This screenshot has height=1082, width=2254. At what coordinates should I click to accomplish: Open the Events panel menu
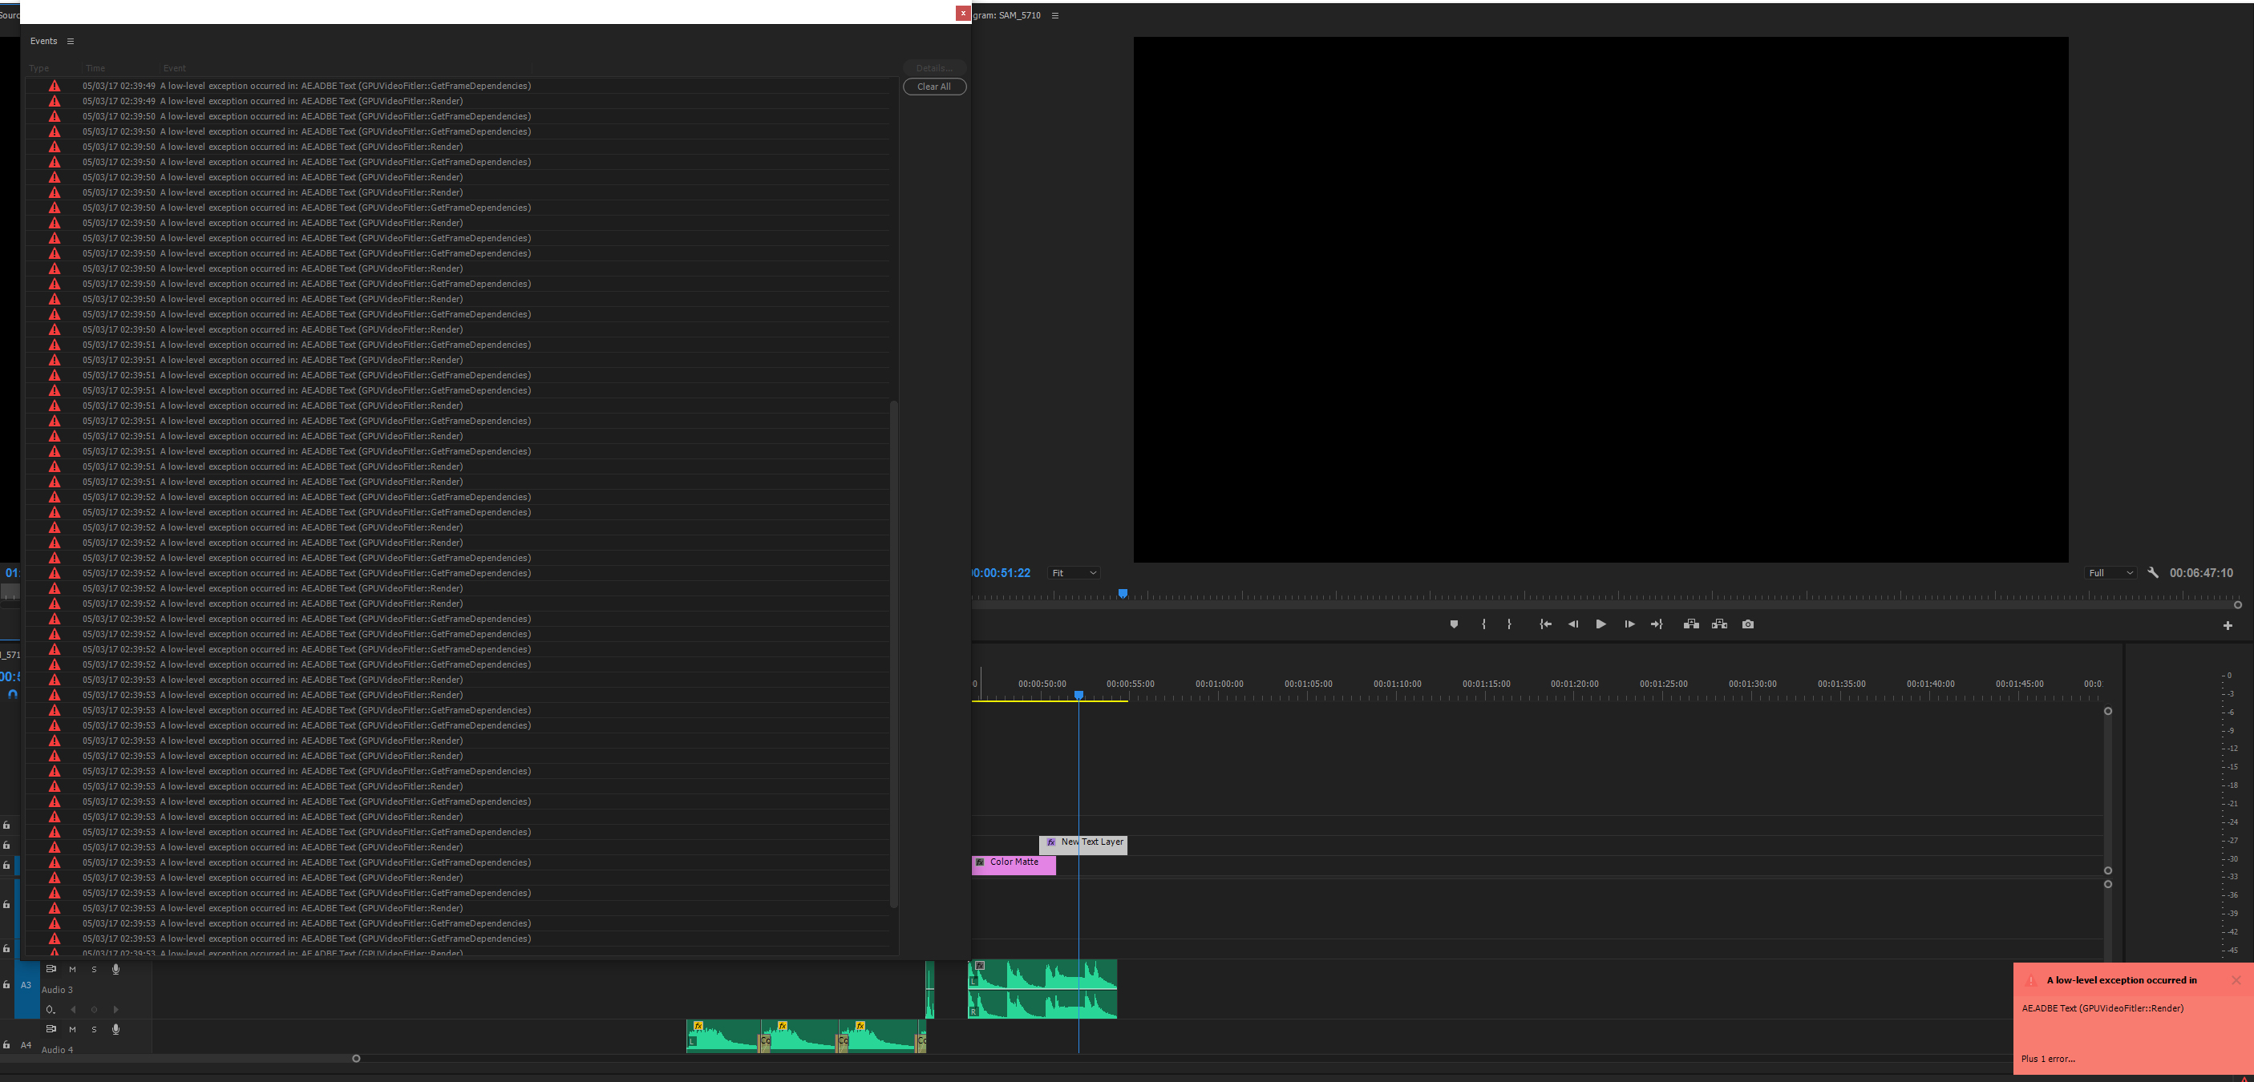pyautogui.click(x=71, y=41)
